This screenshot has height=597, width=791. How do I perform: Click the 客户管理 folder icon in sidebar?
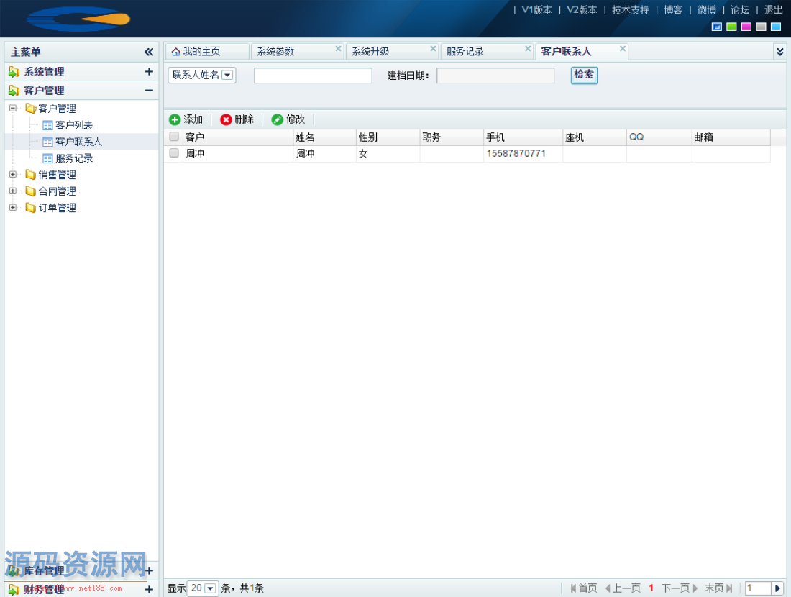(29, 108)
